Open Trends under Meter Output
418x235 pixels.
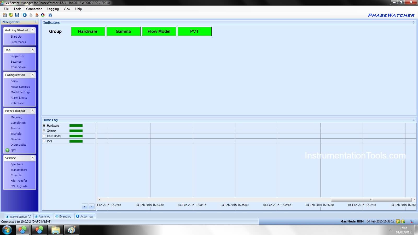[x=15, y=128]
